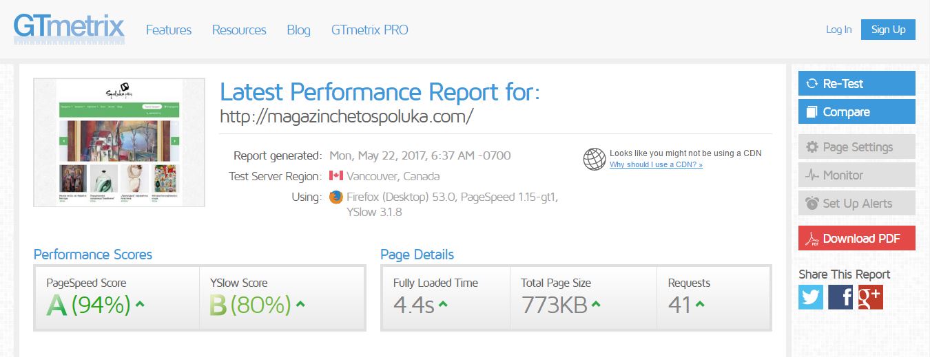Click the arrow next to 41 requests
The width and height of the screenshot is (930, 357).
pyautogui.click(x=700, y=304)
